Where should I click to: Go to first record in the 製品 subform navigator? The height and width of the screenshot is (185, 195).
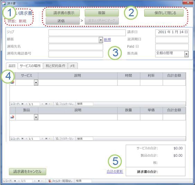[x=23, y=138]
